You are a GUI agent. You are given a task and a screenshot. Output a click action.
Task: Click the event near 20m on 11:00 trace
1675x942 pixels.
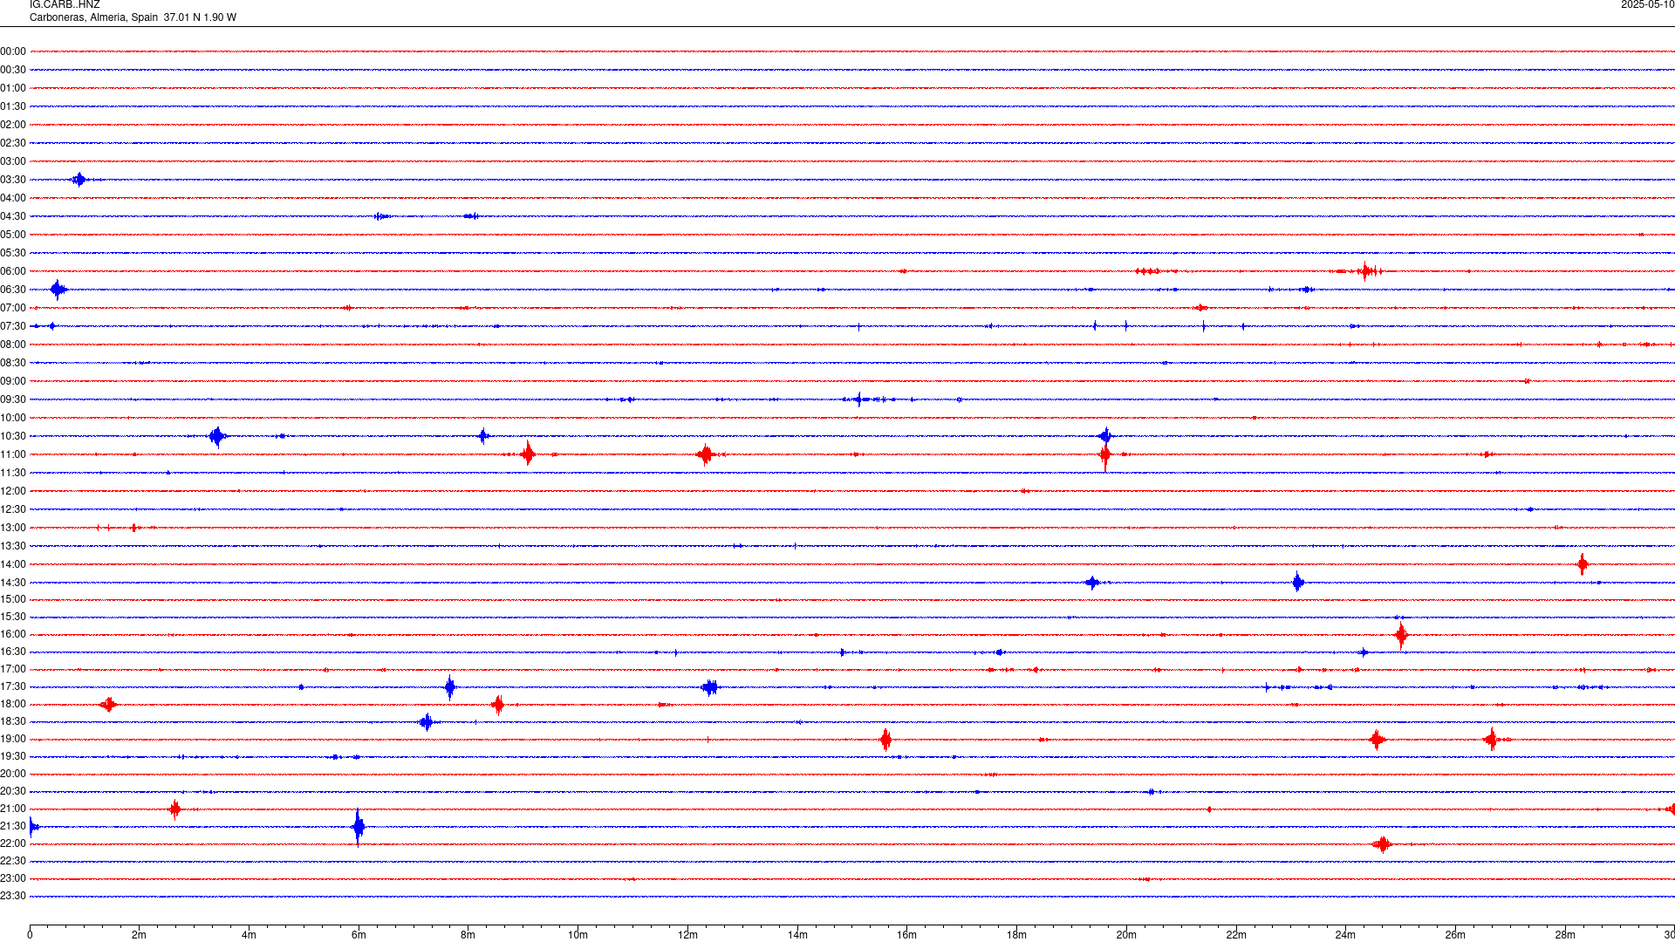tap(1105, 454)
